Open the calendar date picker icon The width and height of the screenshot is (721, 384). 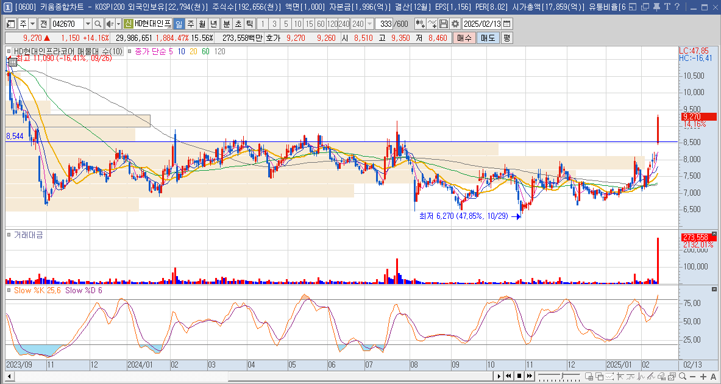pos(506,24)
